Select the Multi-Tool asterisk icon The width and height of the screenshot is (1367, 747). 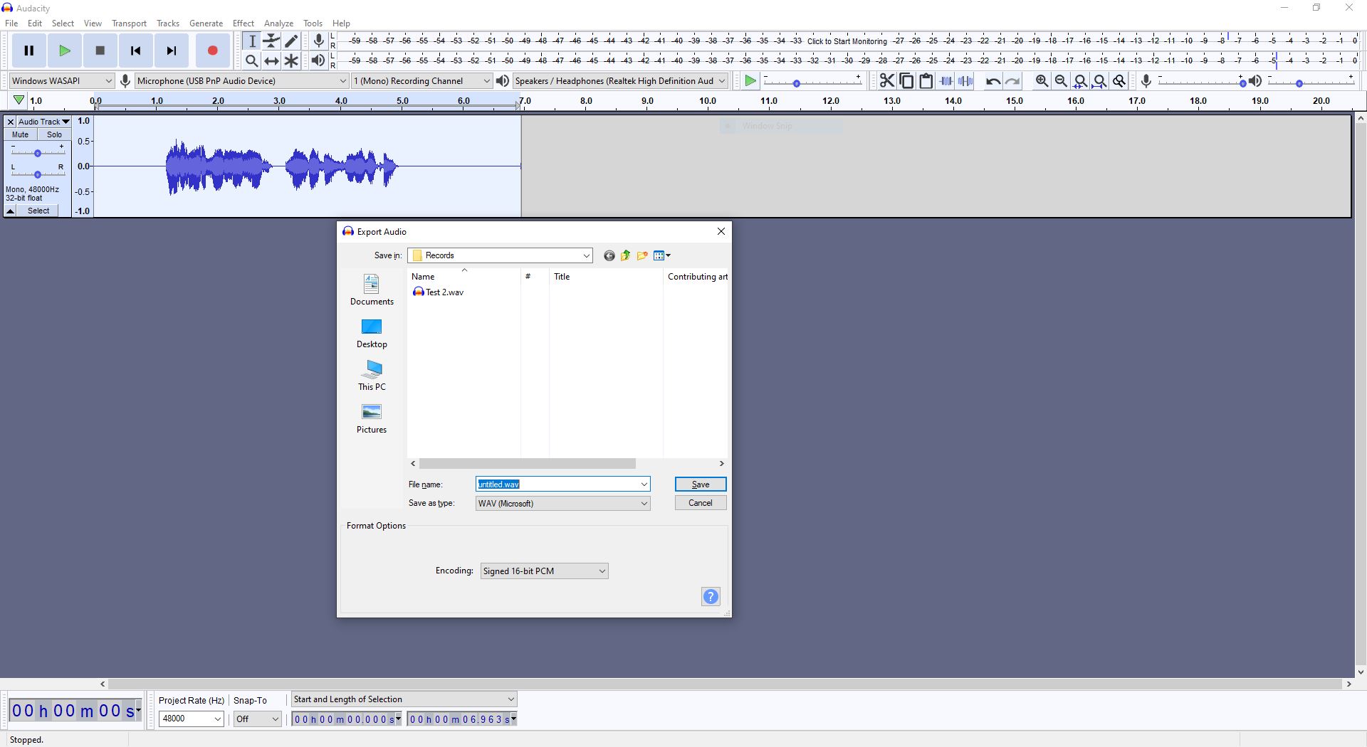291,61
